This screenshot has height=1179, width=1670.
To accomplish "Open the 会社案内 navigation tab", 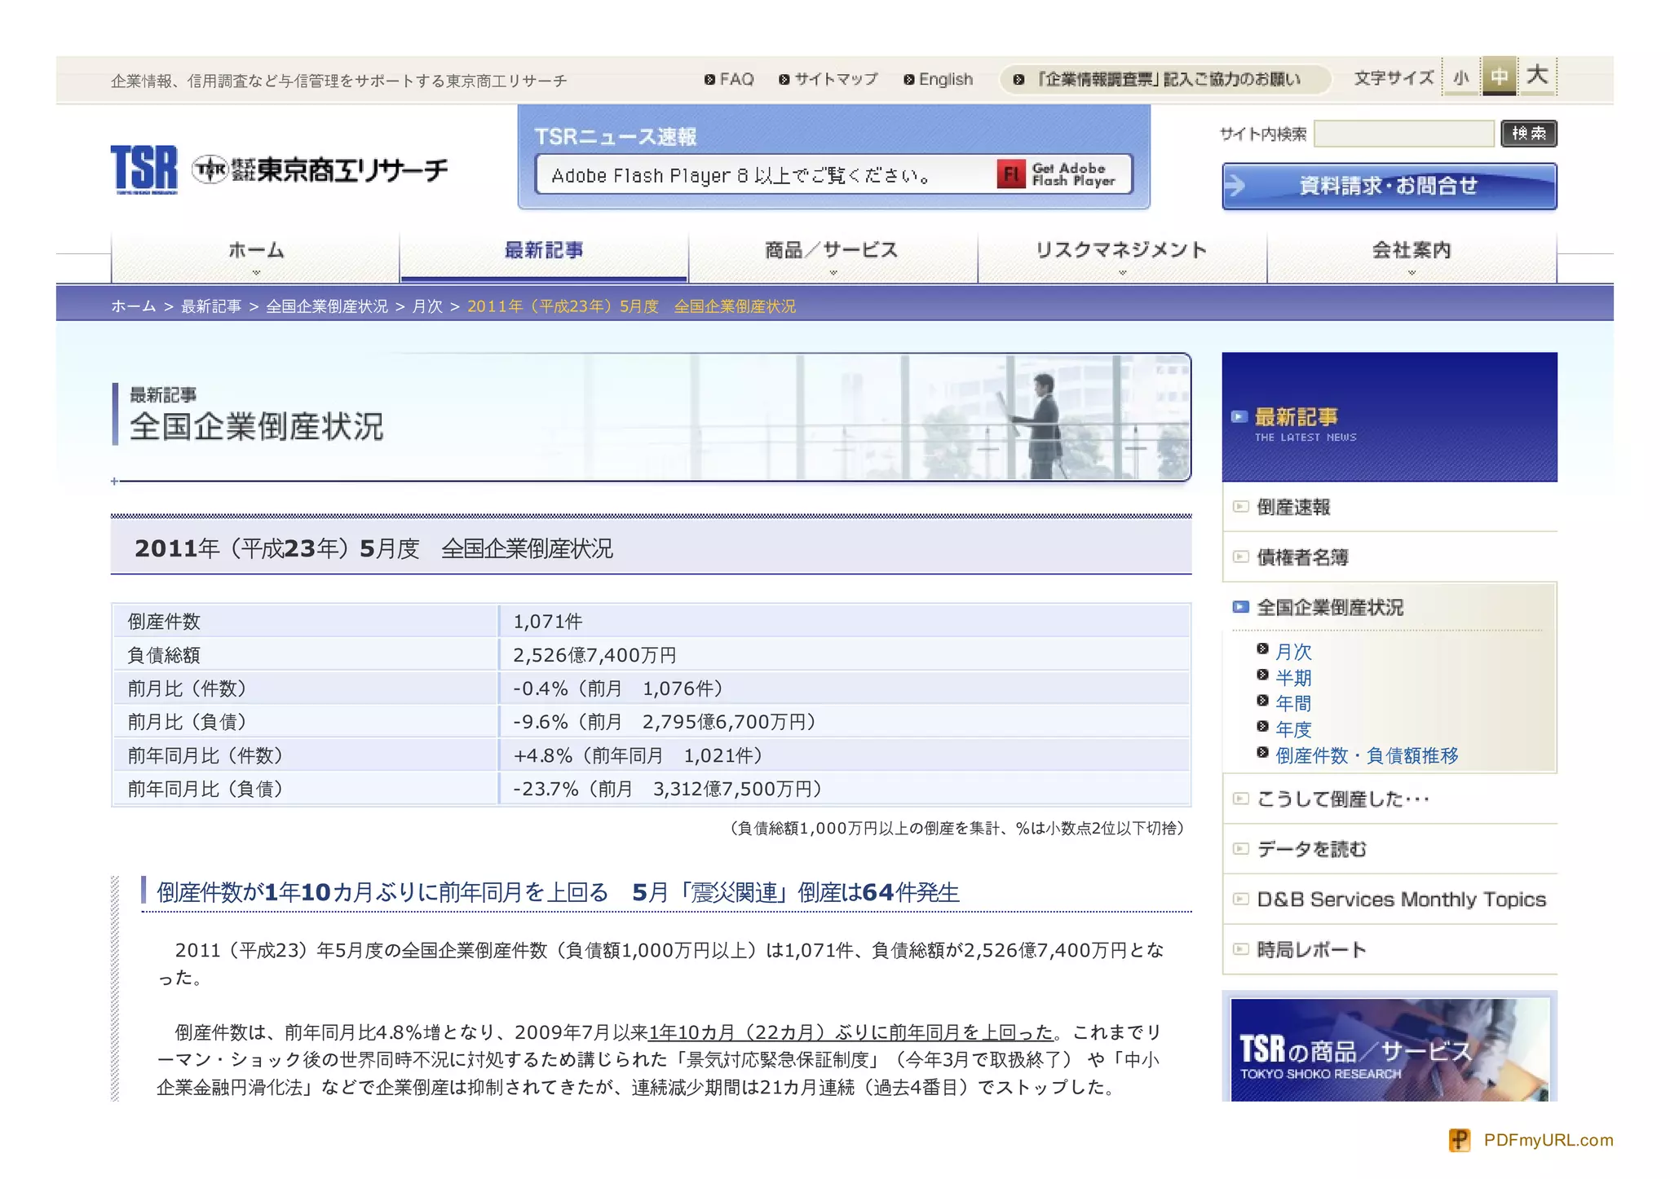I will tap(1412, 251).
